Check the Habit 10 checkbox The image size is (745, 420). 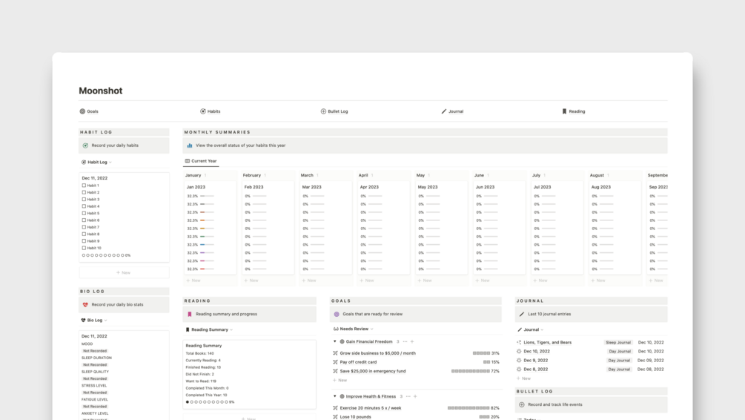[84, 248]
